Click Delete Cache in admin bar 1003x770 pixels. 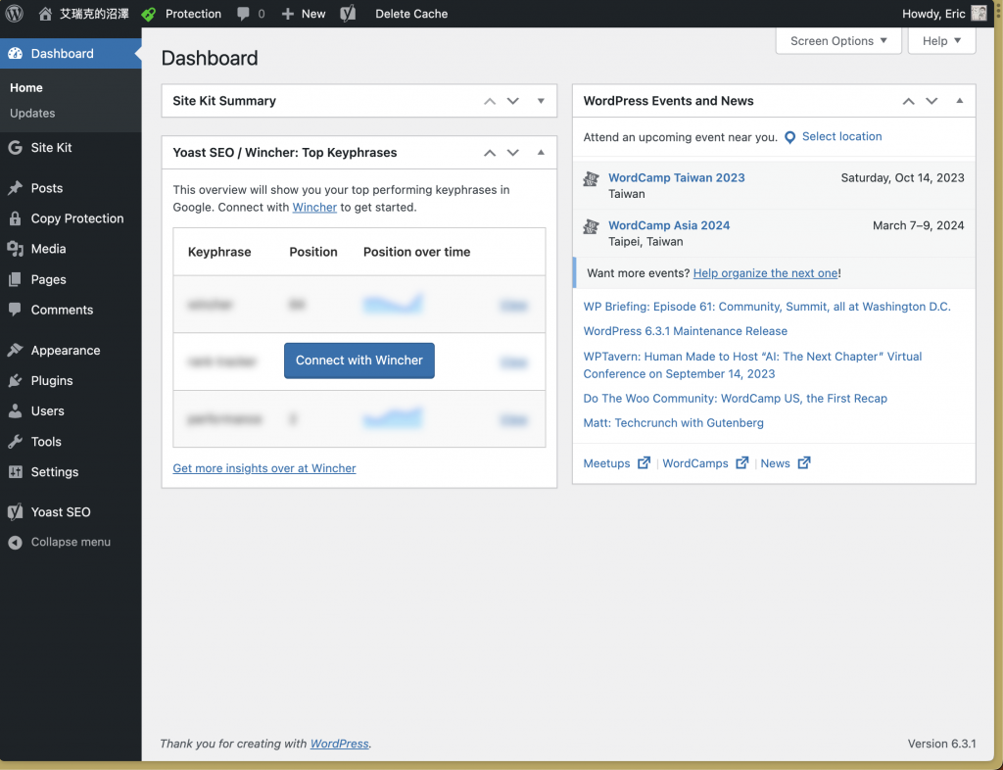pyautogui.click(x=411, y=14)
